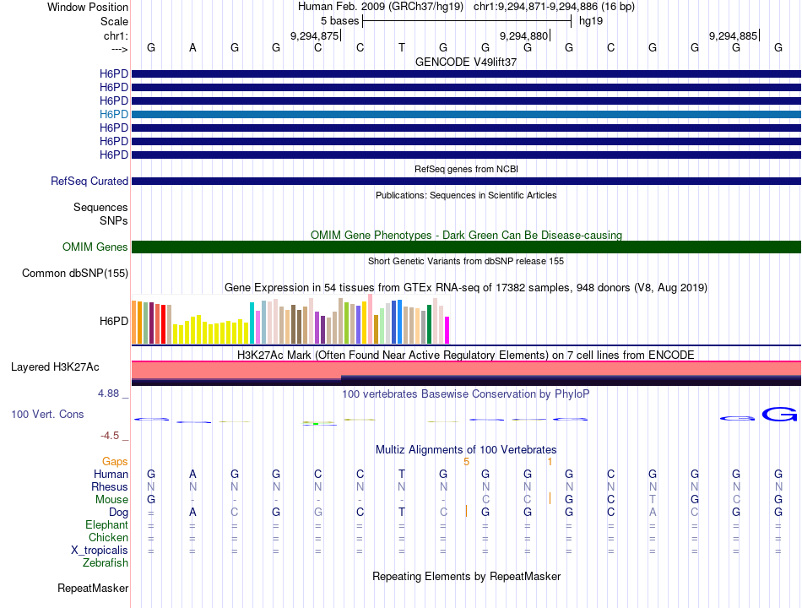
Task: Click the Dog alignment row label
Action: tap(118, 513)
